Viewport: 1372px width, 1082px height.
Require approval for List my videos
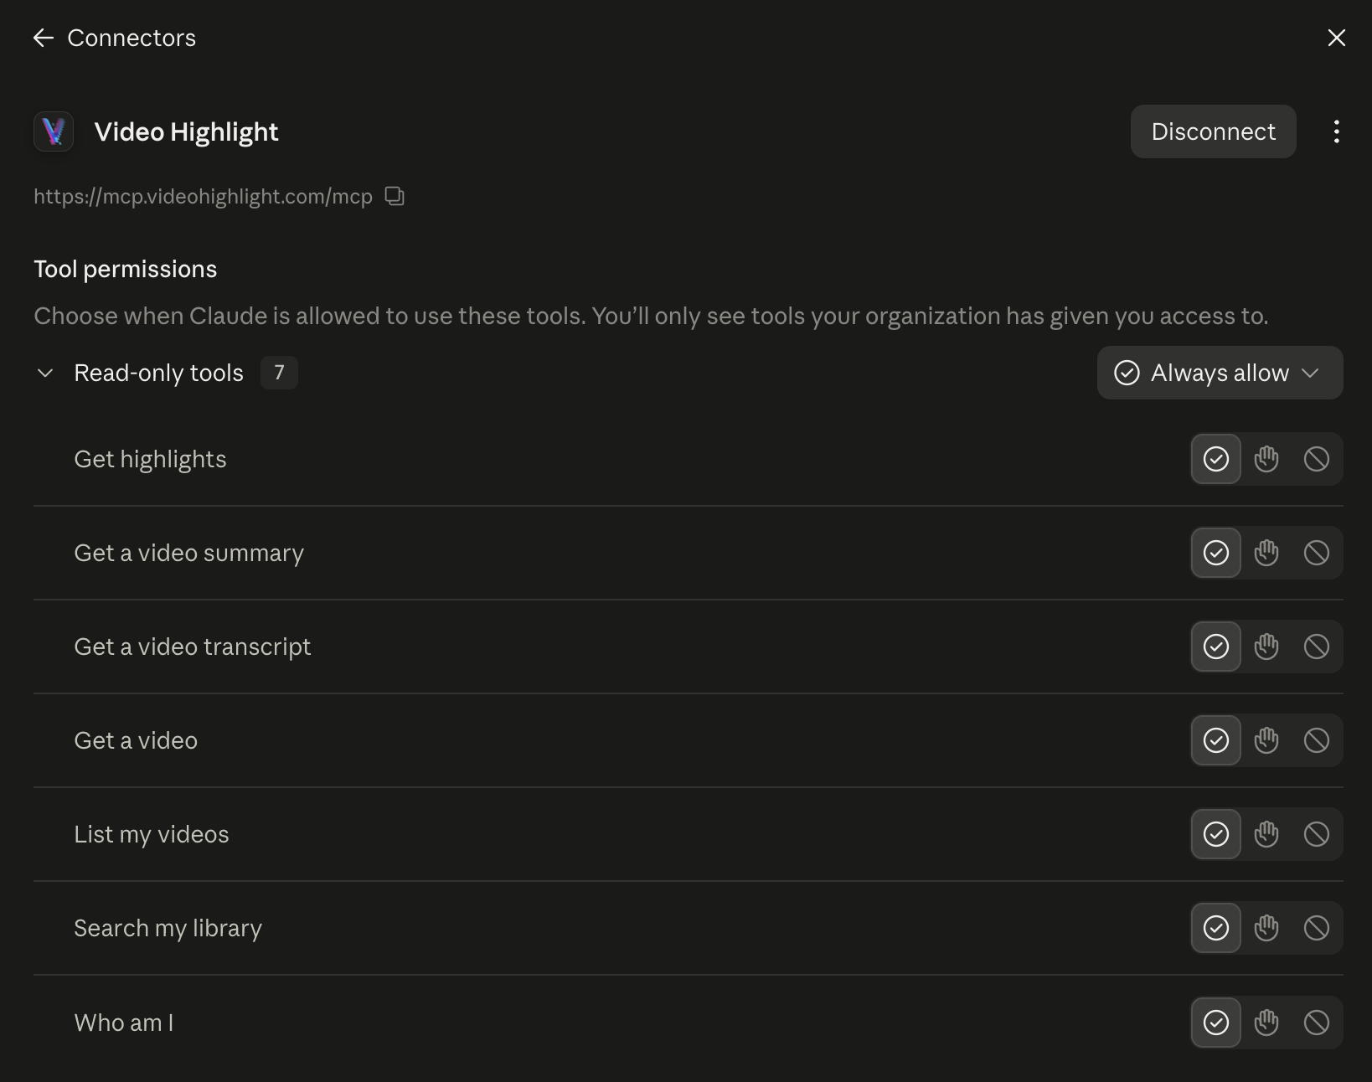point(1266,834)
